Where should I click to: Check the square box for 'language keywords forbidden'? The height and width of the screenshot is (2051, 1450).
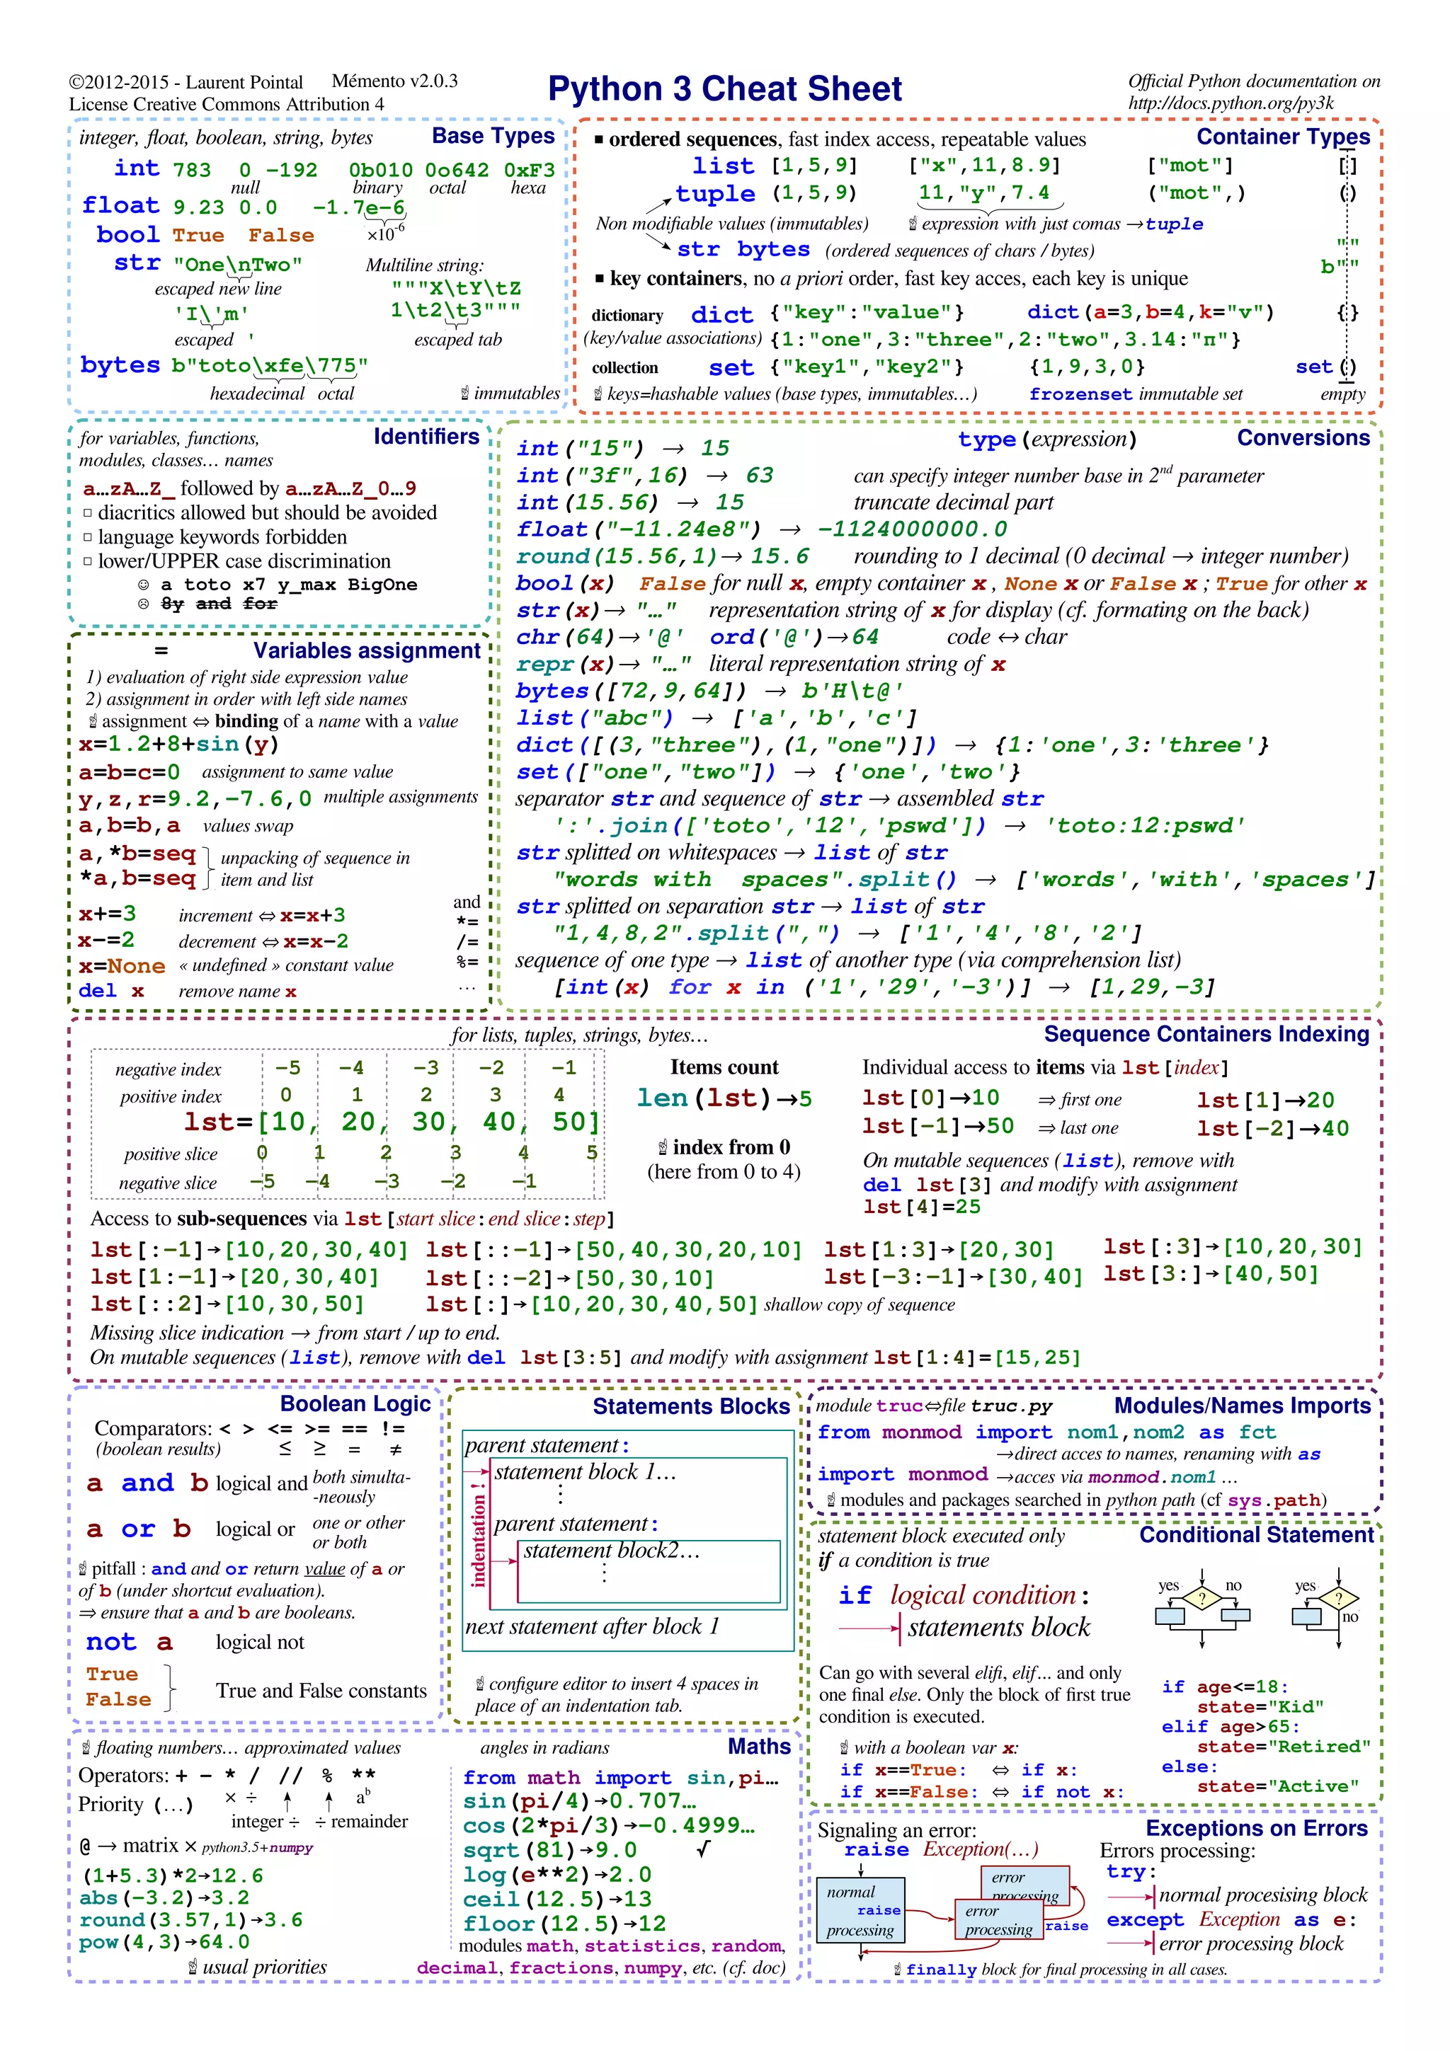88,537
